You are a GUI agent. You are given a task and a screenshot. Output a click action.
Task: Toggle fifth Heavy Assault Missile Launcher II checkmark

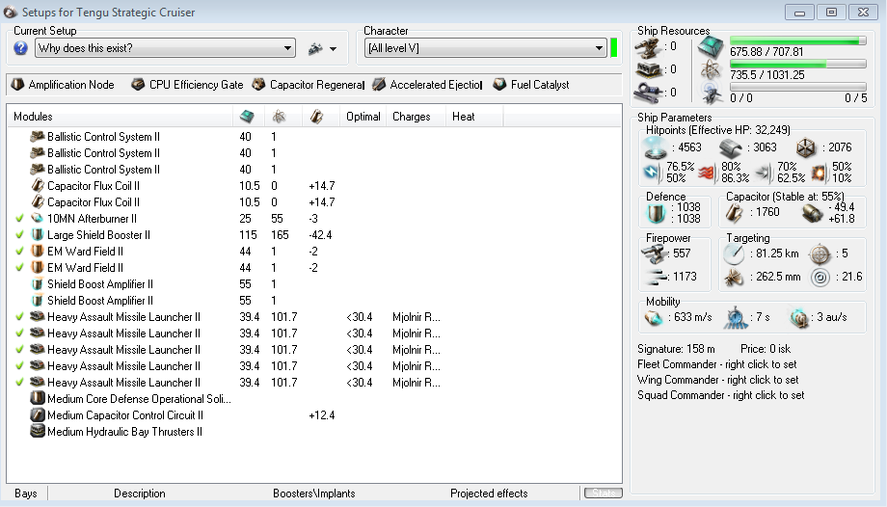(20, 383)
